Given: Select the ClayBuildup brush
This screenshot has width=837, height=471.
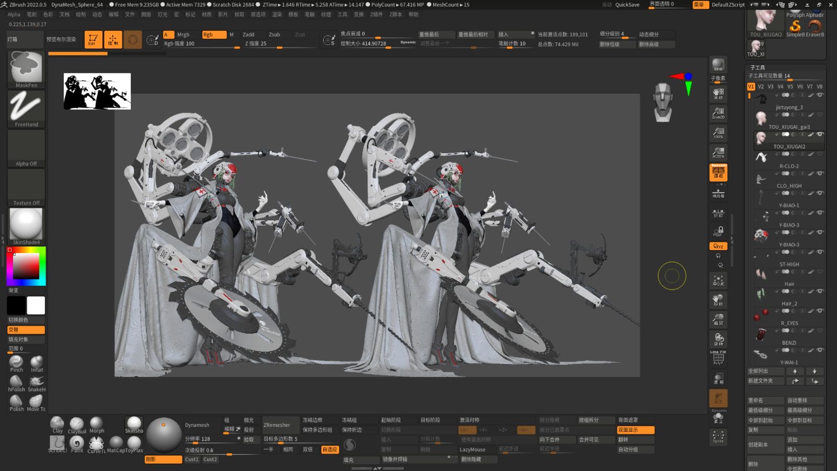Looking at the screenshot, I should (x=77, y=425).
